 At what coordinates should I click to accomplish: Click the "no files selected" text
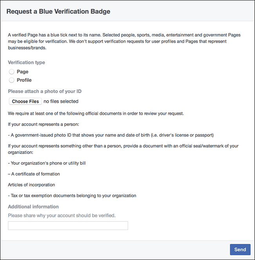61,101
